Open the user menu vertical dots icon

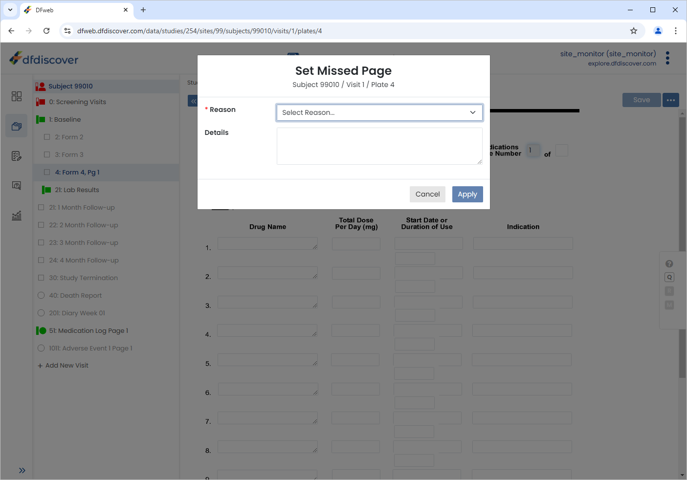(x=667, y=58)
